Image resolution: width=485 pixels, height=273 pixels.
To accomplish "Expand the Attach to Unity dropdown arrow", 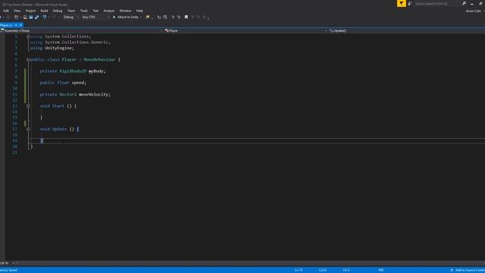I will click(x=141, y=17).
